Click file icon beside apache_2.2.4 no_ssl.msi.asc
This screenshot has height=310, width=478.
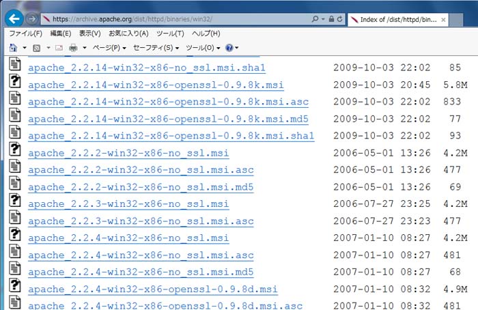coord(14,251)
